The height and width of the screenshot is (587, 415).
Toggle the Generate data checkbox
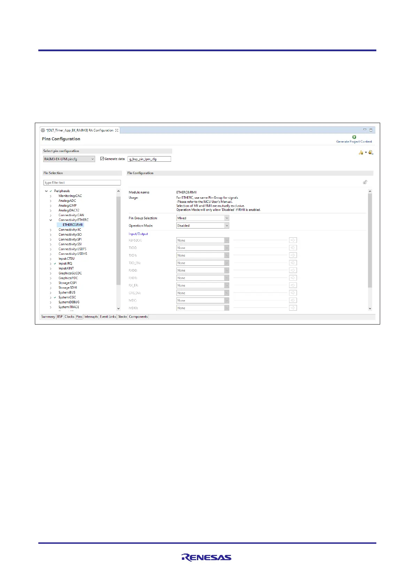click(102, 159)
